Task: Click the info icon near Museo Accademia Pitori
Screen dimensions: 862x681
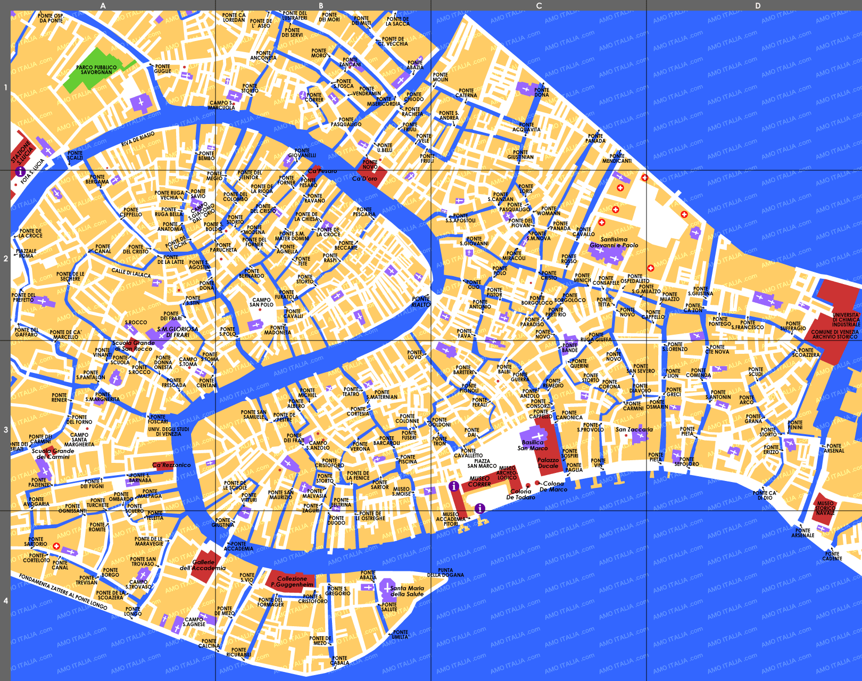Action: coord(480,508)
